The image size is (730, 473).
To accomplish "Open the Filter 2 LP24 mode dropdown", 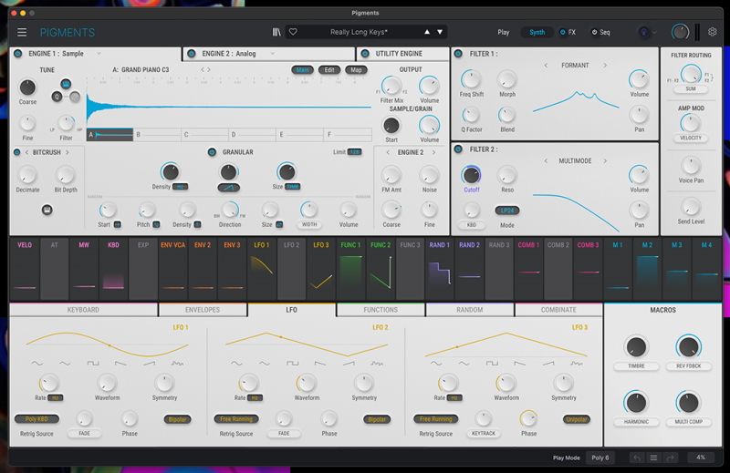I will click(x=507, y=211).
